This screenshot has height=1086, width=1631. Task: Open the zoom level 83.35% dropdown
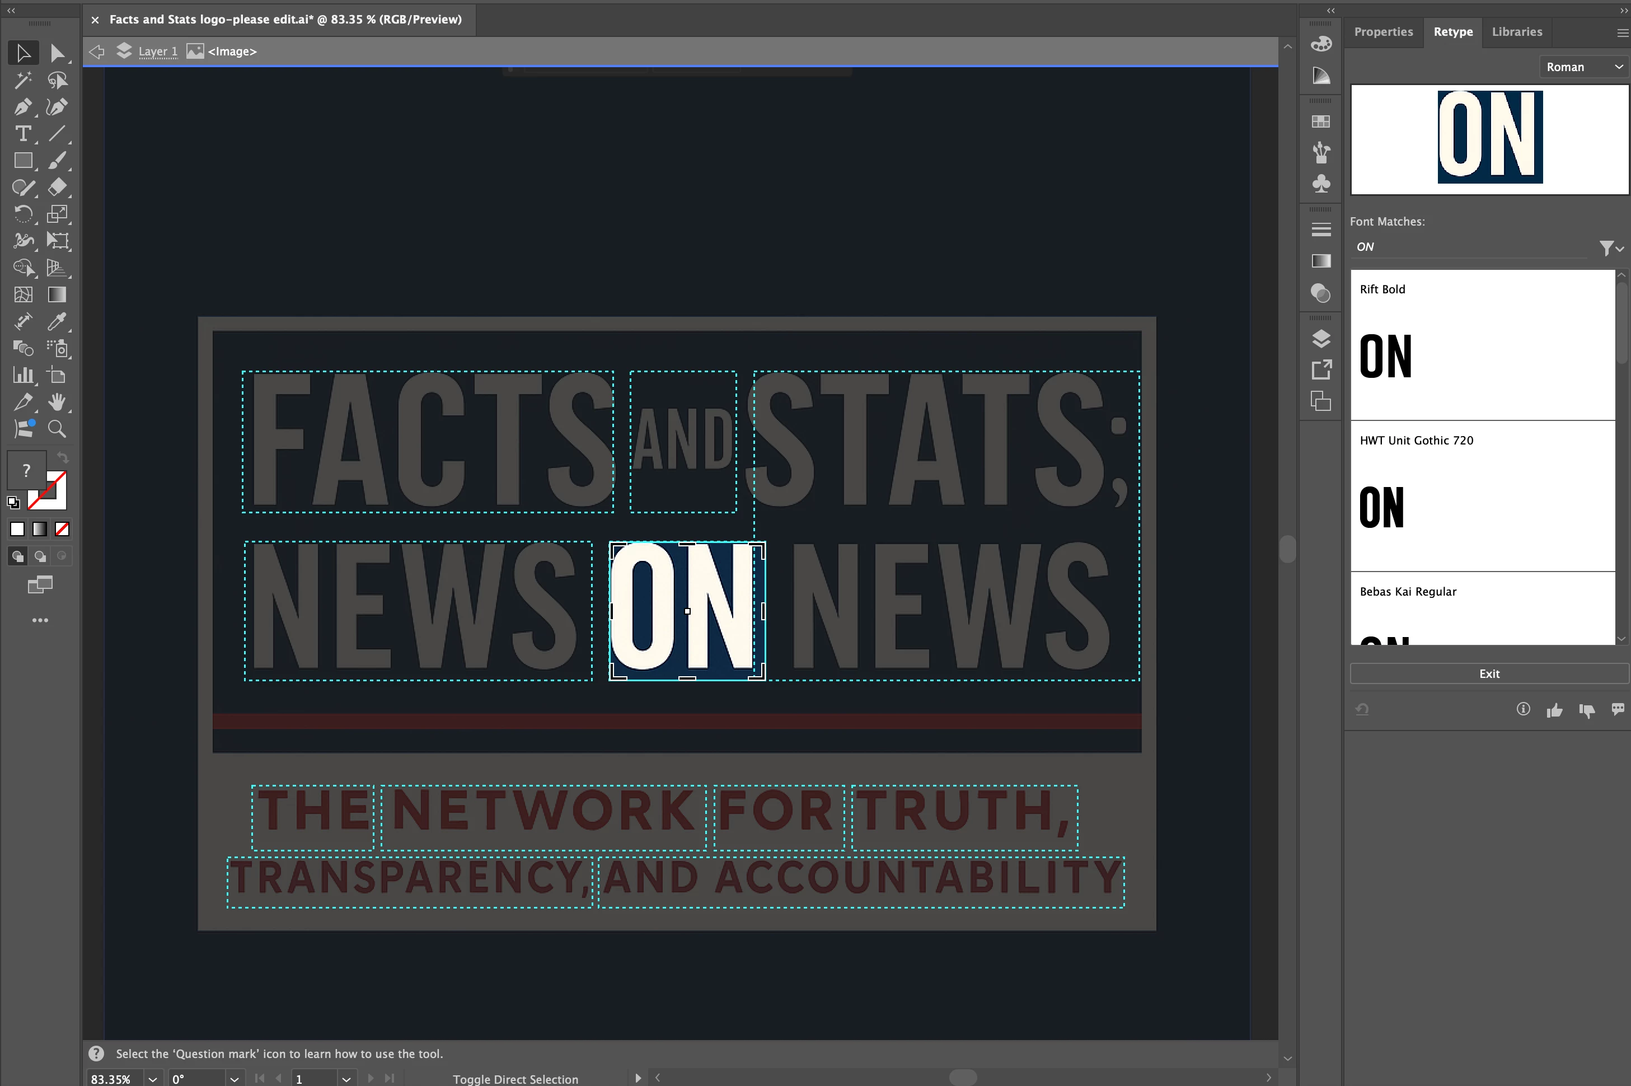point(152,1078)
